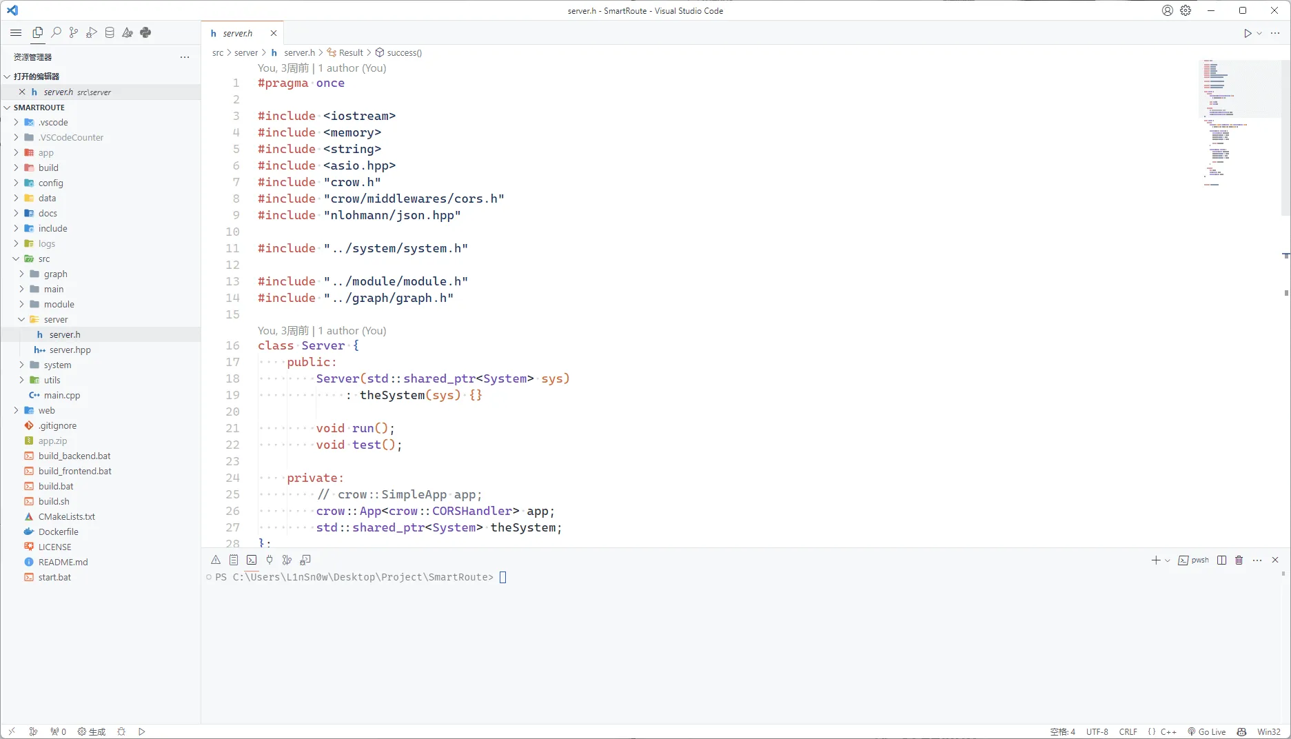The image size is (1291, 739).
Task: Select server.hpp in the file tree
Action: (70, 350)
